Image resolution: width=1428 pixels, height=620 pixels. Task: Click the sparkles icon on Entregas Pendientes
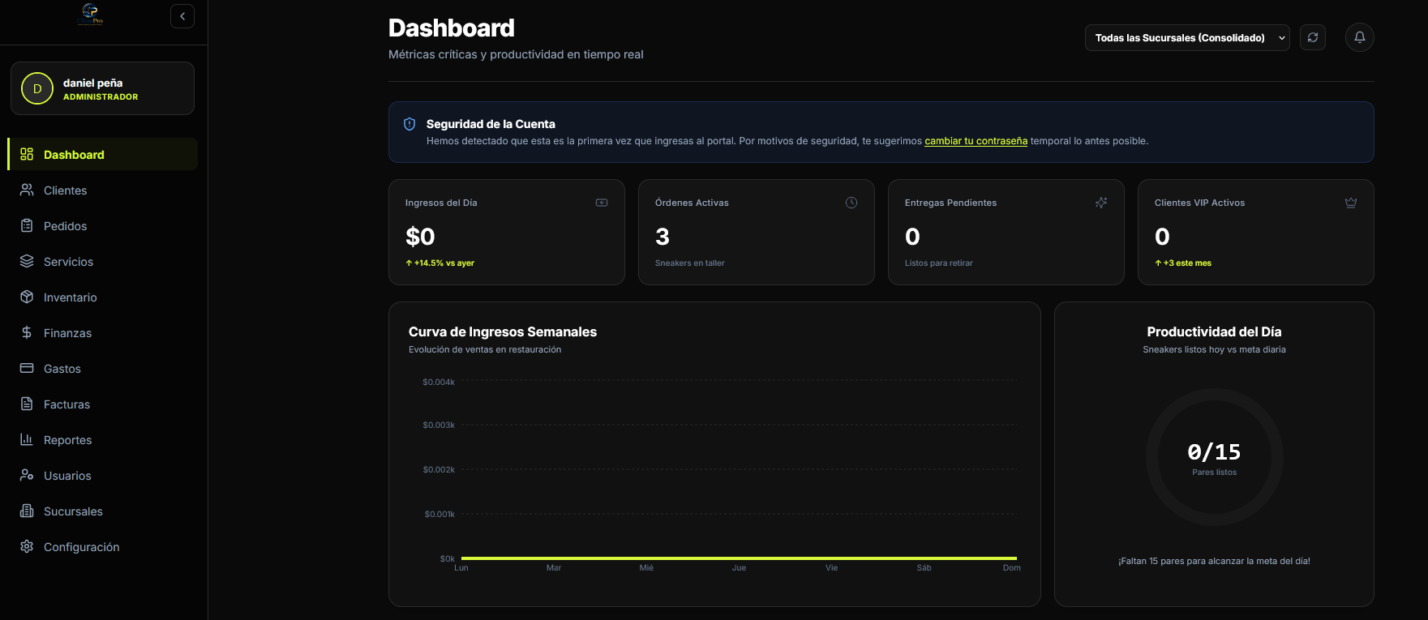[x=1101, y=203]
